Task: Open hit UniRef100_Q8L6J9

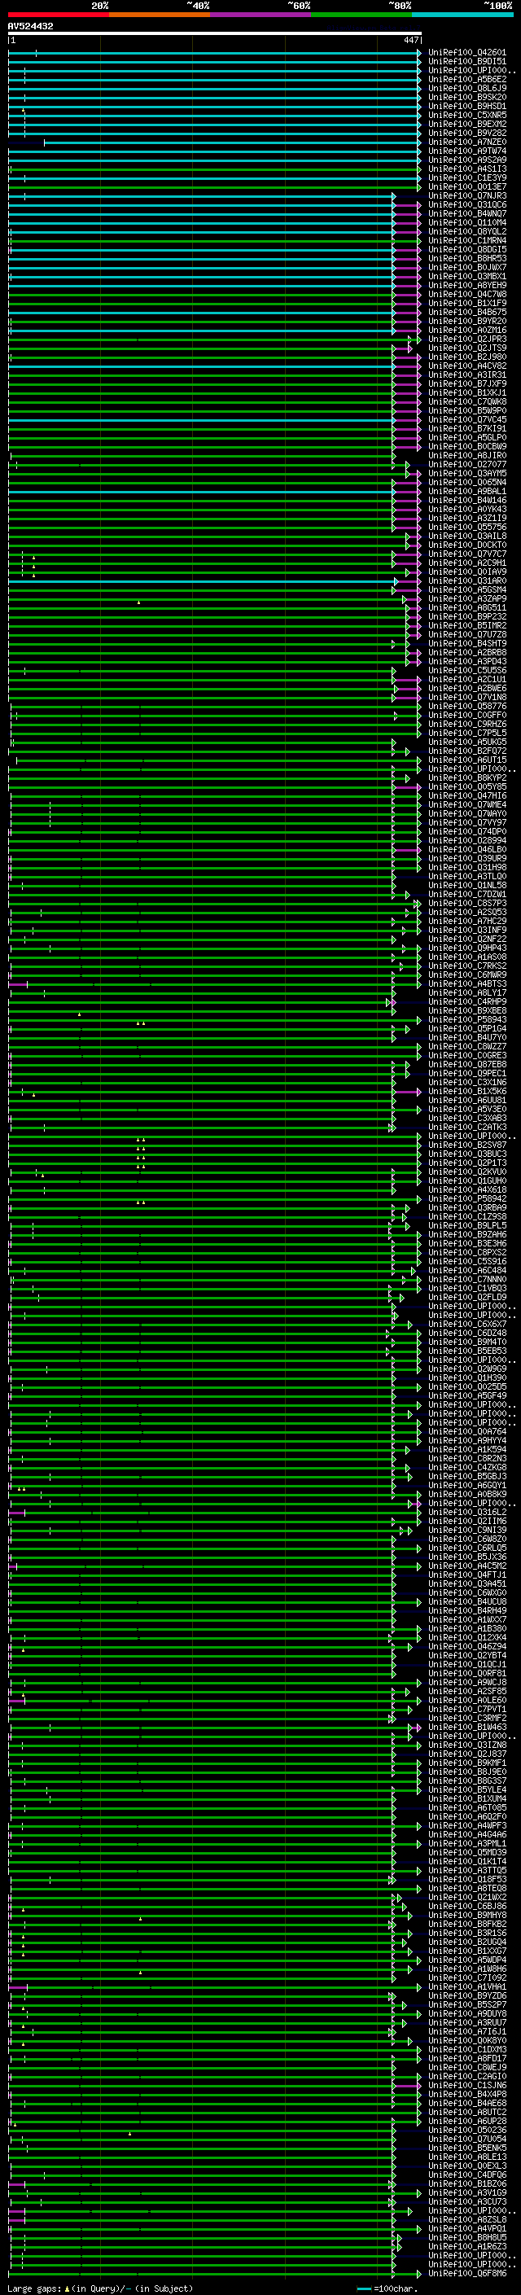Action: pyautogui.click(x=467, y=88)
